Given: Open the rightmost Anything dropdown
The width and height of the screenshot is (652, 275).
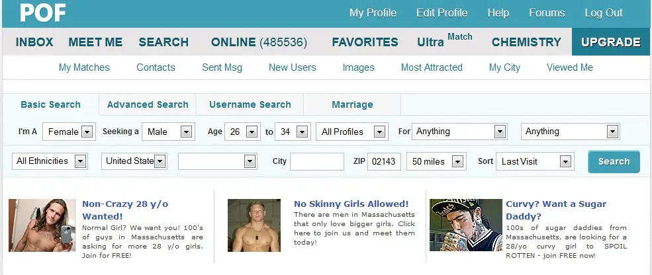Looking at the screenshot, I should tap(570, 132).
